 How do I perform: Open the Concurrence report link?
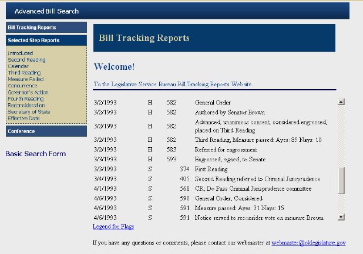22,86
